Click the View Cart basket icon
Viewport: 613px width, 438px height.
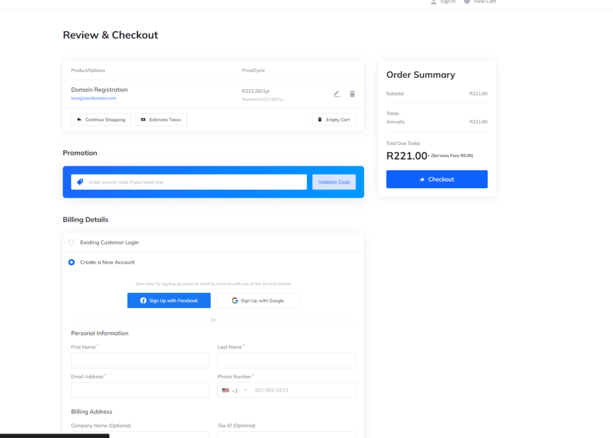467,2
